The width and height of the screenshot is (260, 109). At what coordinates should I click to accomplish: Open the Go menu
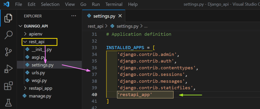[x=83, y=4]
